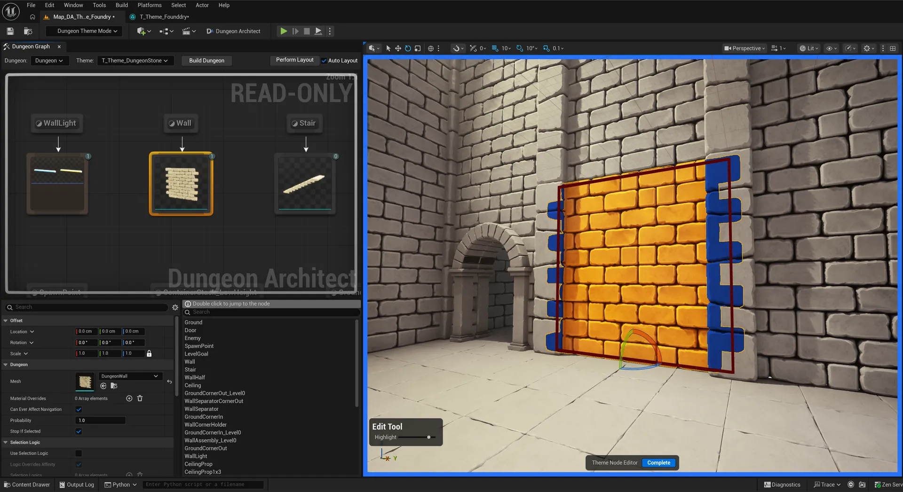Click use-selected-asset arrow under mesh
Viewport: 903px width, 492px height.
(103, 386)
